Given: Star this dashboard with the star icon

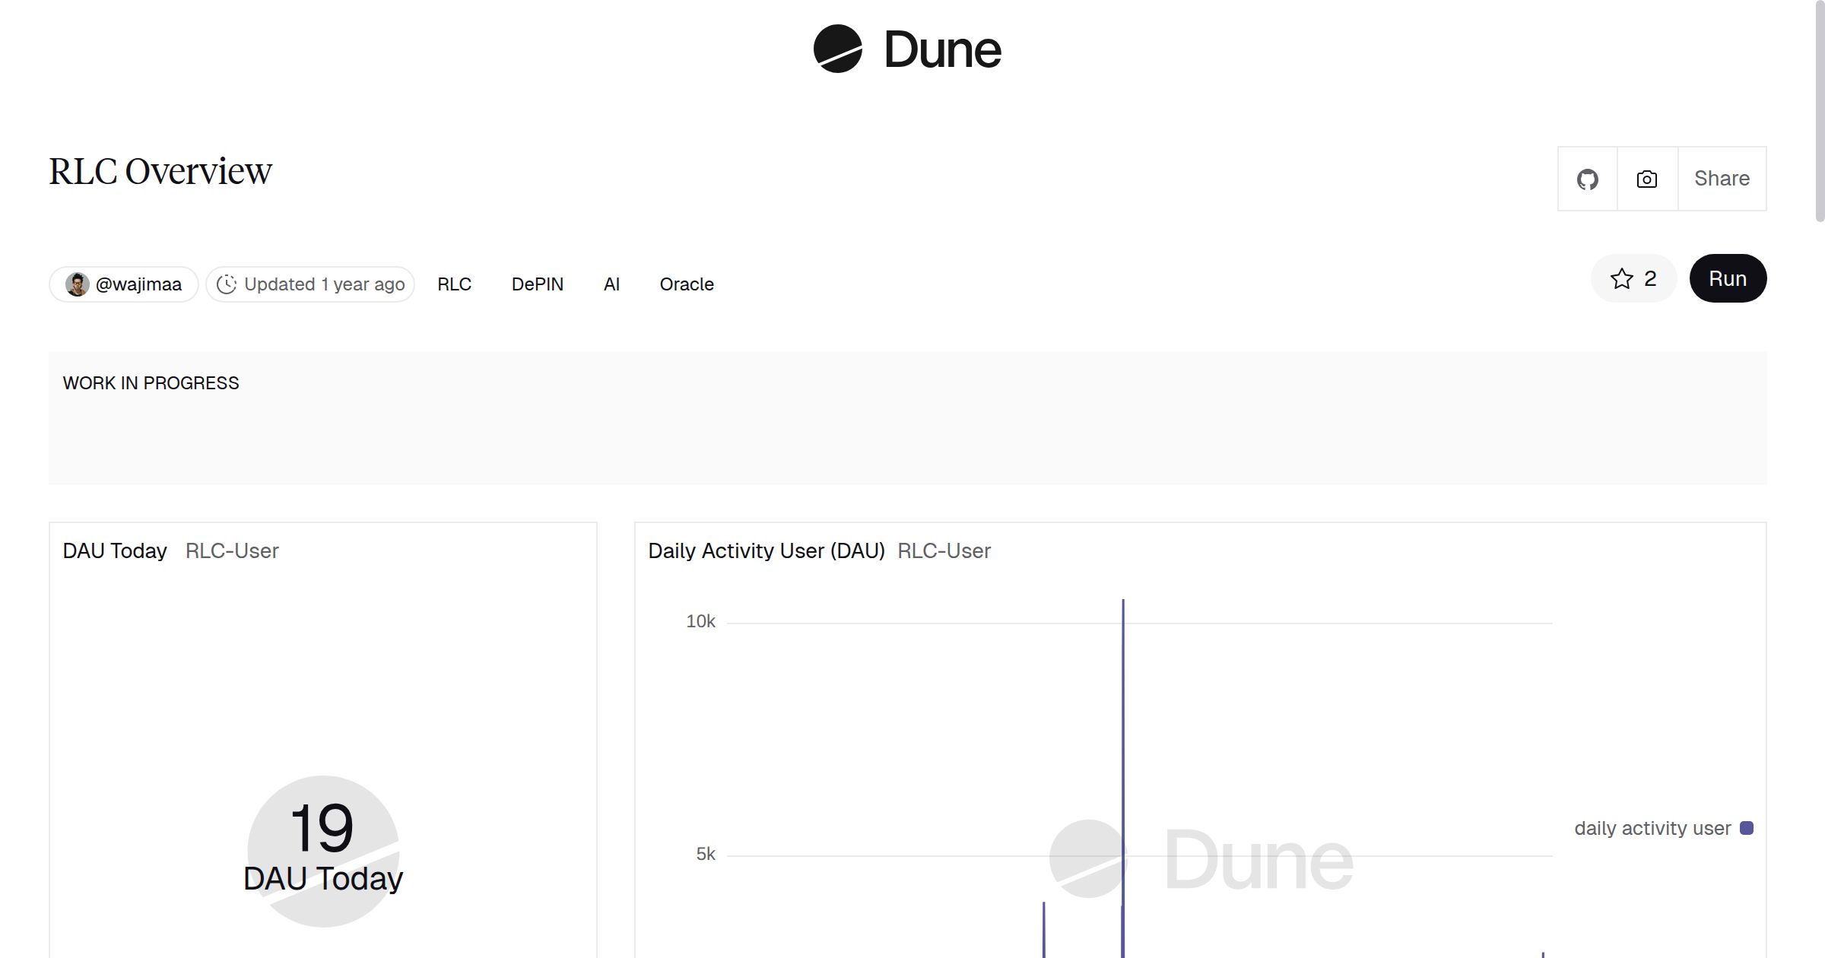Looking at the screenshot, I should point(1621,278).
